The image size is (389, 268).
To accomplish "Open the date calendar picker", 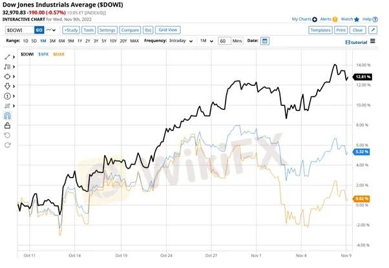I will (265, 41).
